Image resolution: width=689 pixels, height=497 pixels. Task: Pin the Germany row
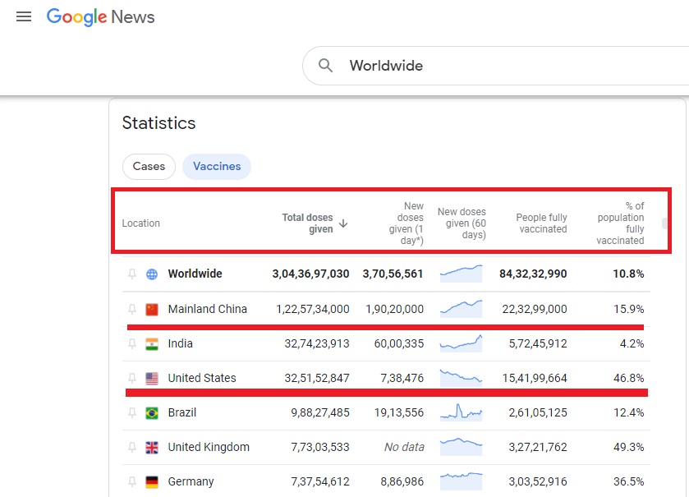(x=132, y=482)
